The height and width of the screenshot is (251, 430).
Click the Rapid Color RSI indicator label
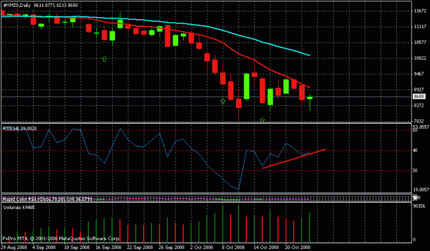(x=47, y=199)
